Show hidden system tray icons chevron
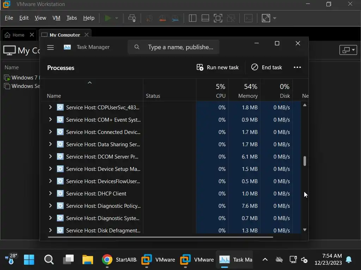 coord(265,260)
